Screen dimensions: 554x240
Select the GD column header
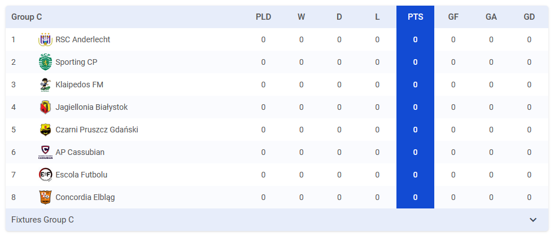[529, 17]
